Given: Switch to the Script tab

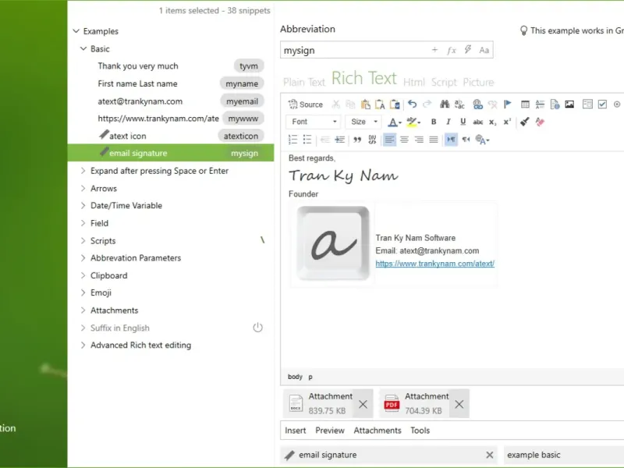Looking at the screenshot, I should (444, 82).
